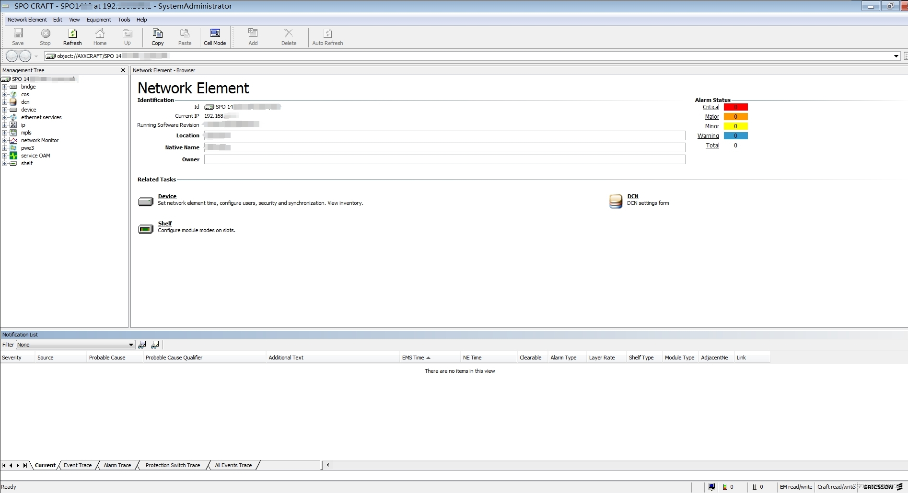Image resolution: width=908 pixels, height=493 pixels.
Task: Switch to the Protection Switch Trace tab
Action: coord(173,465)
